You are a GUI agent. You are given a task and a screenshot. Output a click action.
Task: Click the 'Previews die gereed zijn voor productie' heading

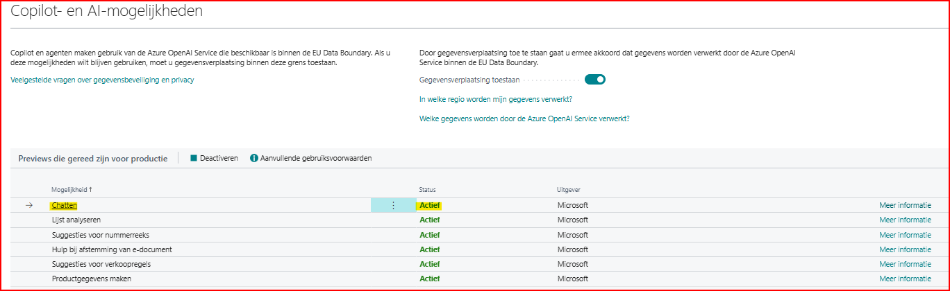point(93,159)
